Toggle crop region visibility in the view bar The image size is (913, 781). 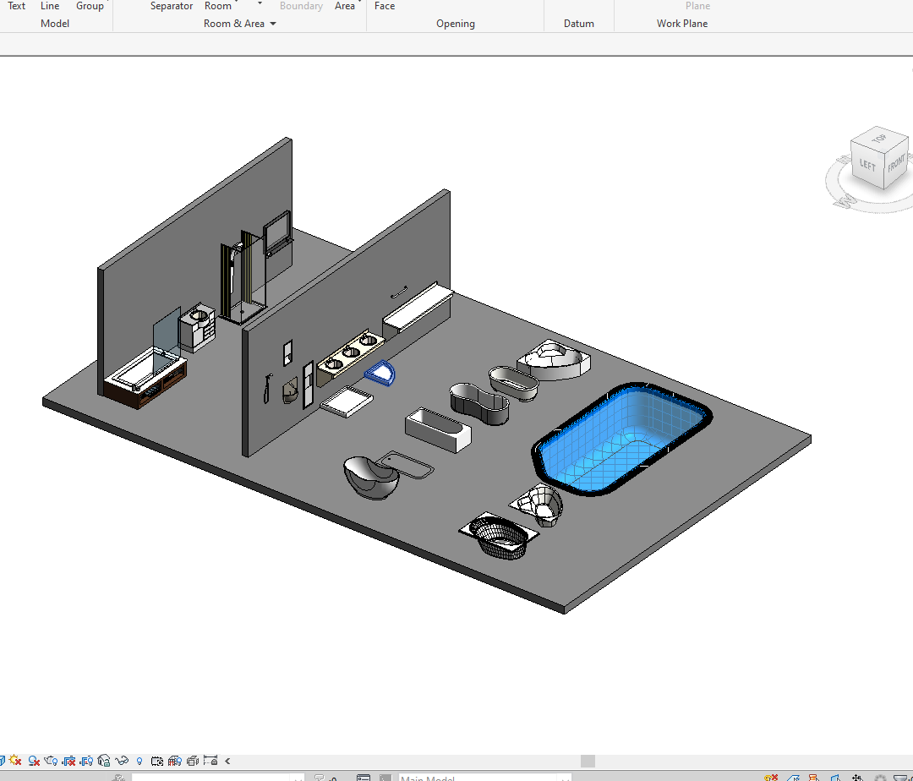(86, 761)
